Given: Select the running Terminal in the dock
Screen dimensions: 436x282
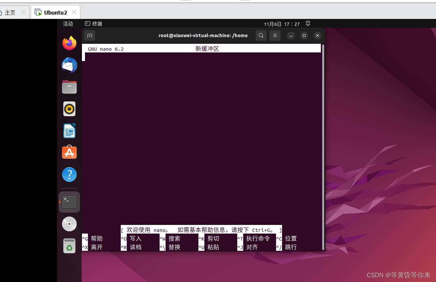Looking at the screenshot, I should tap(69, 201).
